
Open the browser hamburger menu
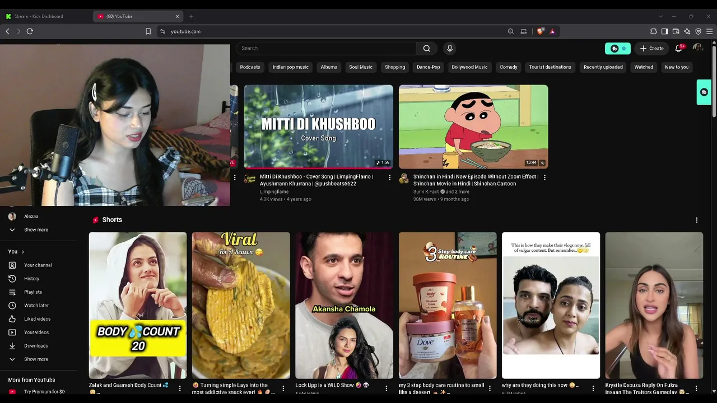click(710, 31)
